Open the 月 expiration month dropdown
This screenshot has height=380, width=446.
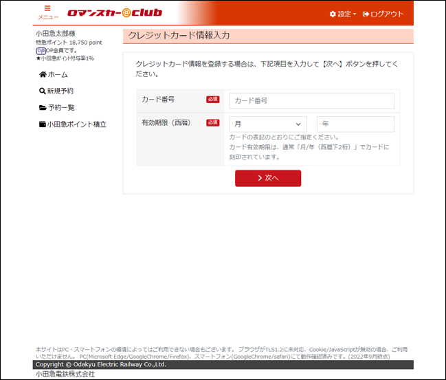(267, 124)
